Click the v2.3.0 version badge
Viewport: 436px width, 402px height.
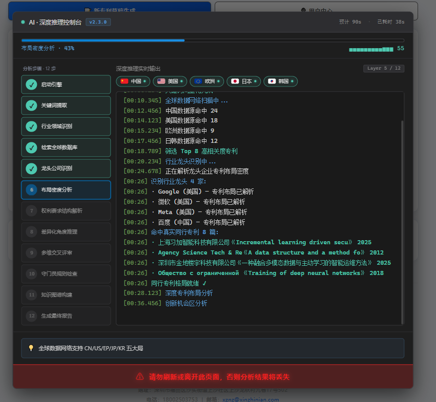coord(98,22)
